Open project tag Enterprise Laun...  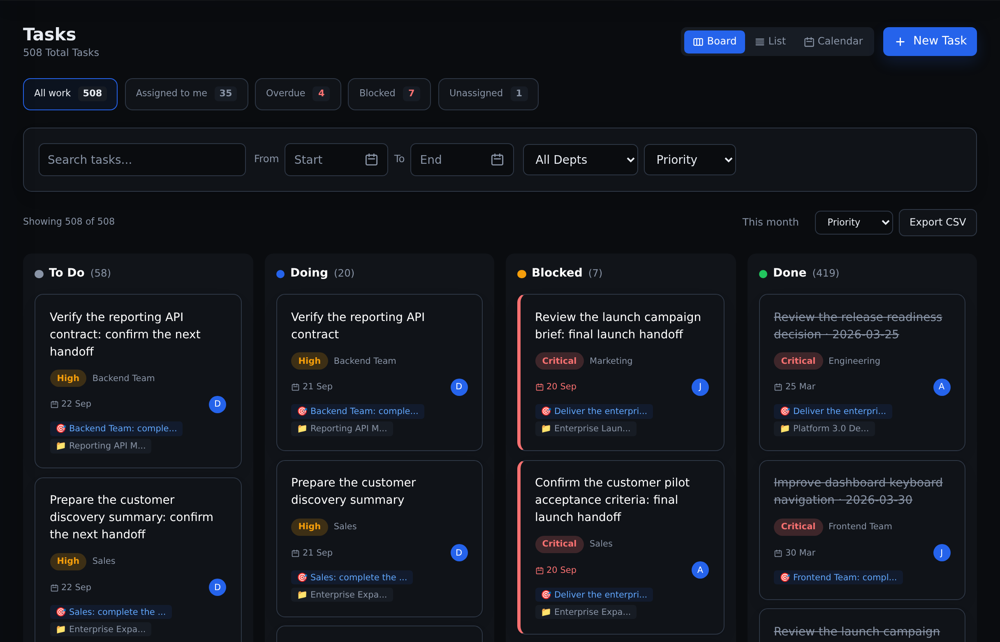coord(586,428)
